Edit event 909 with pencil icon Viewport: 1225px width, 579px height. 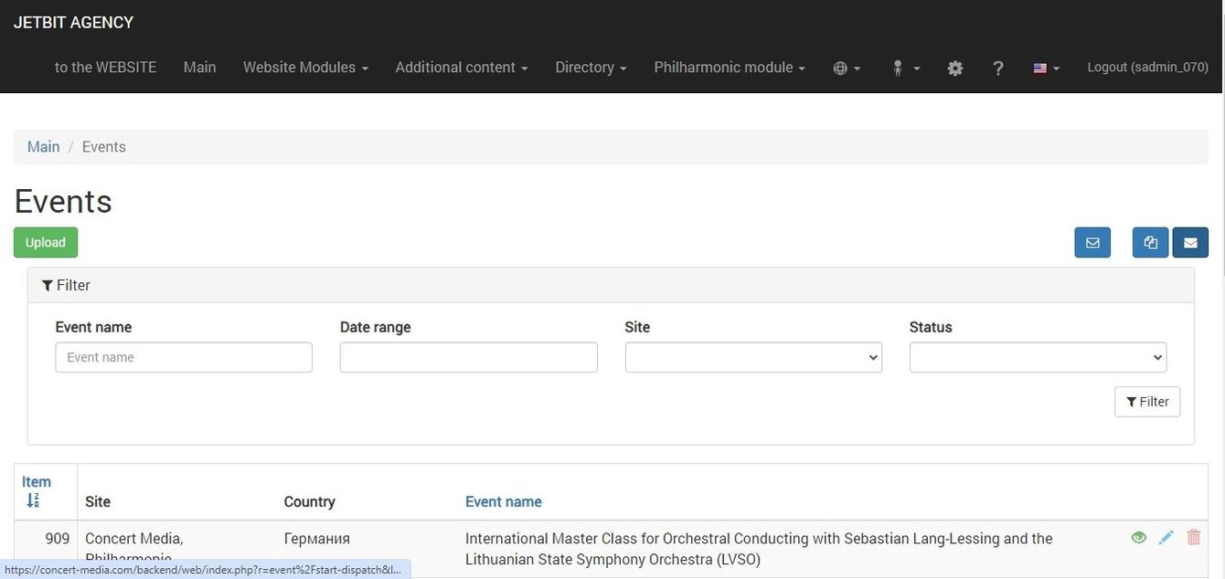[1166, 538]
